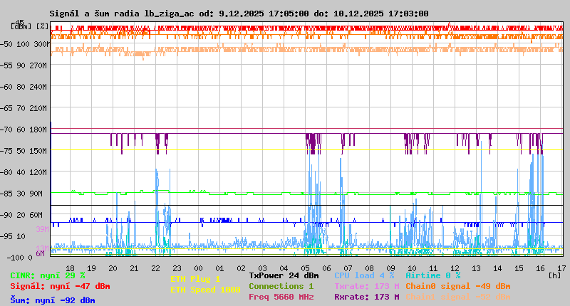Select the yellow ETH Plug legend label
The image size is (570, 306).
pos(195,279)
